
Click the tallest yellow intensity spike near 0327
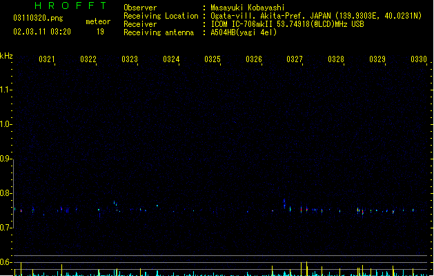[306, 268]
